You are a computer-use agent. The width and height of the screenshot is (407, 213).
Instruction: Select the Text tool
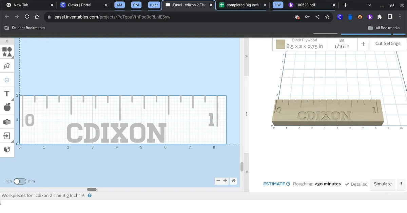pos(7,94)
